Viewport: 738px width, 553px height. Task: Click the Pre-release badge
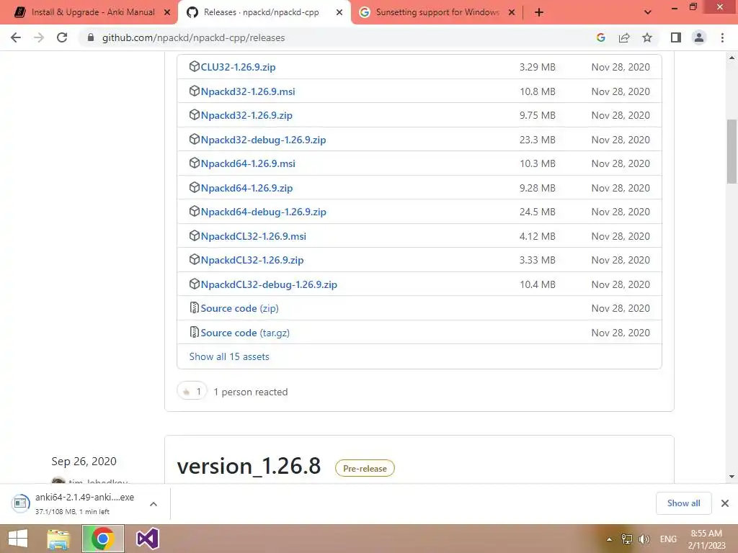(365, 468)
